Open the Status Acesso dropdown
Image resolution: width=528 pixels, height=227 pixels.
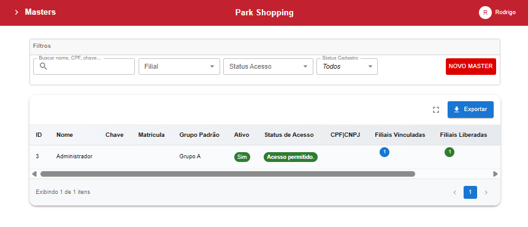pyautogui.click(x=268, y=66)
